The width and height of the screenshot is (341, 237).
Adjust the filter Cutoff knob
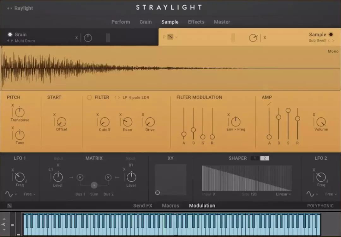pyautogui.click(x=105, y=122)
